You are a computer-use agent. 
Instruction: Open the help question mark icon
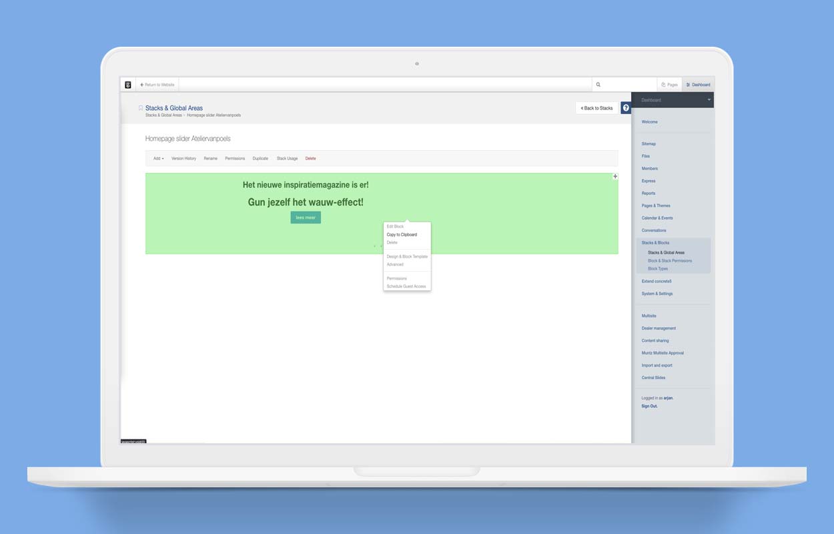pos(626,108)
